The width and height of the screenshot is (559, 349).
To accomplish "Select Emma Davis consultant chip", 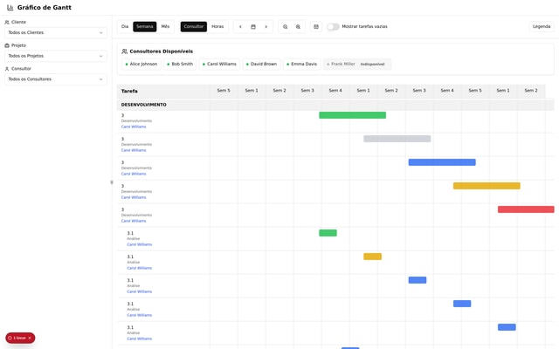I will pos(302,64).
